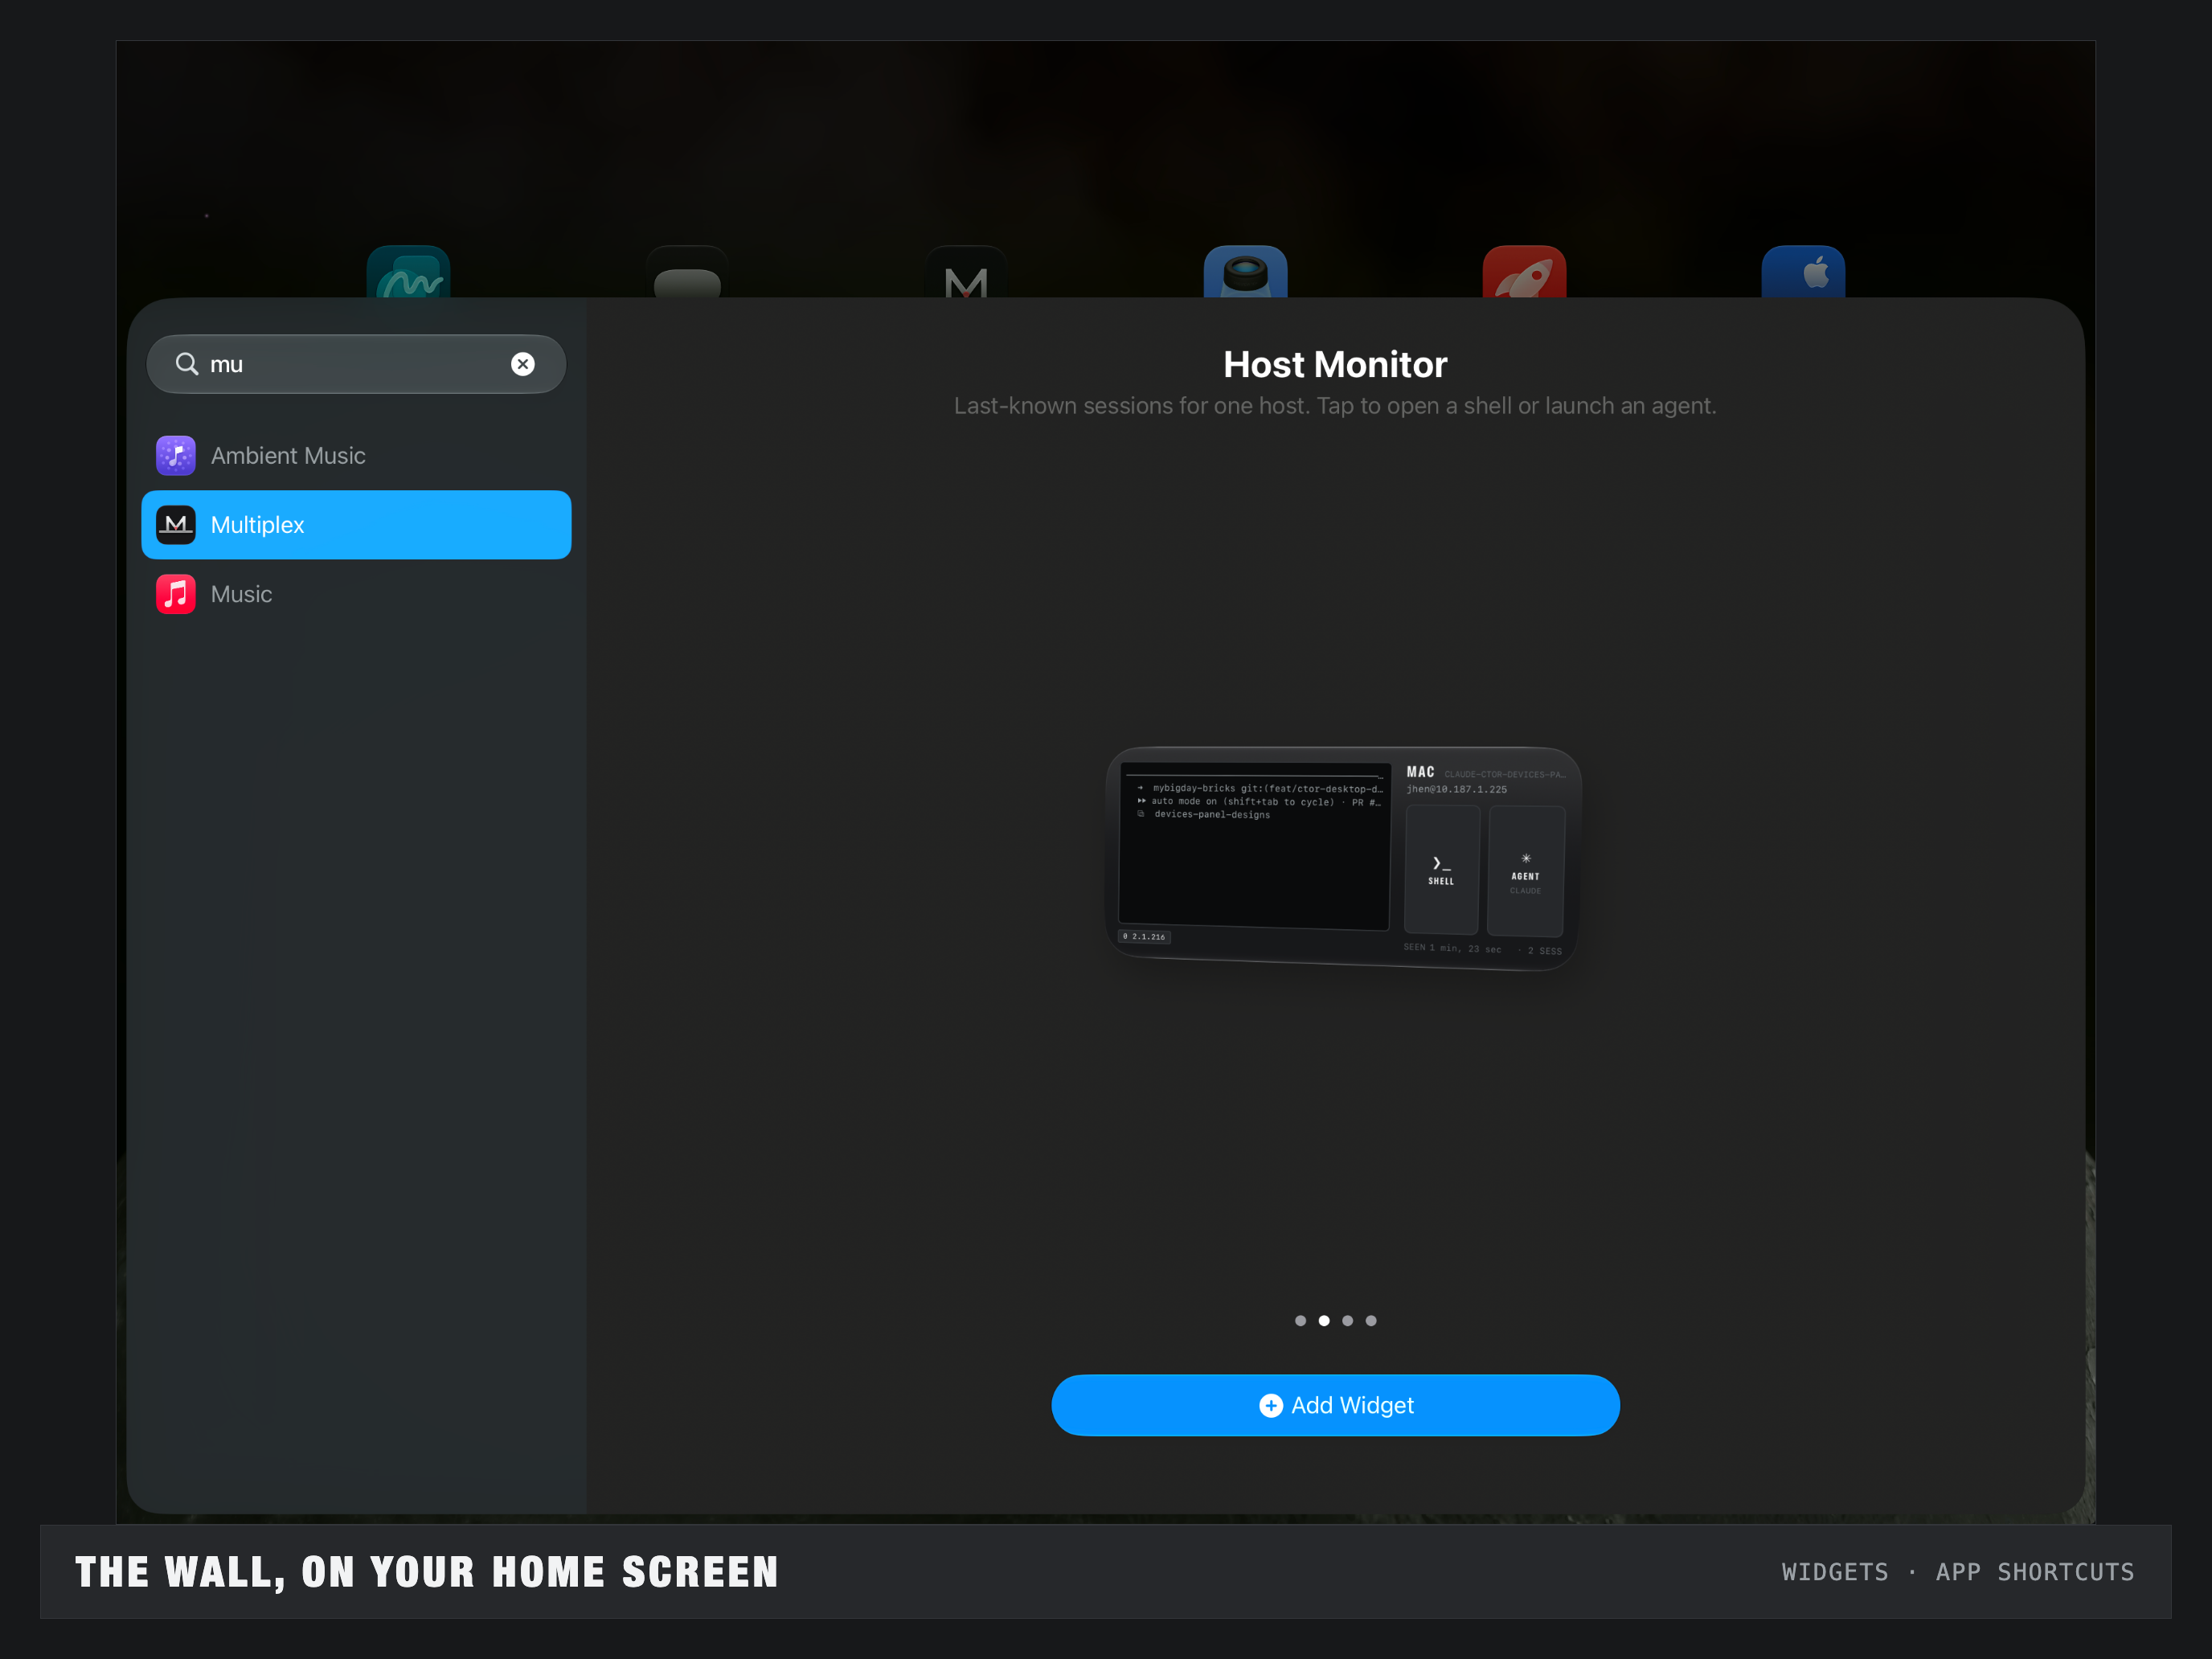
Task: Select Ambient Music in sidebar
Action: 356,456
